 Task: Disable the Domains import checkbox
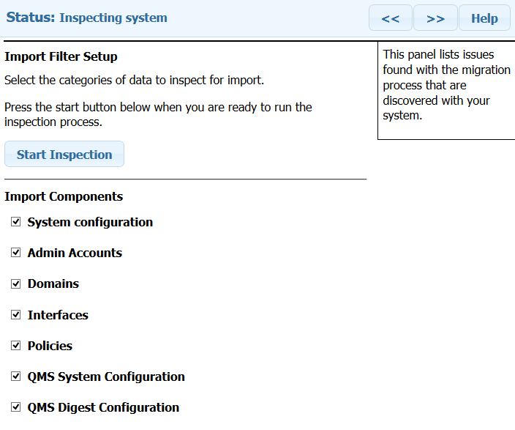[16, 283]
